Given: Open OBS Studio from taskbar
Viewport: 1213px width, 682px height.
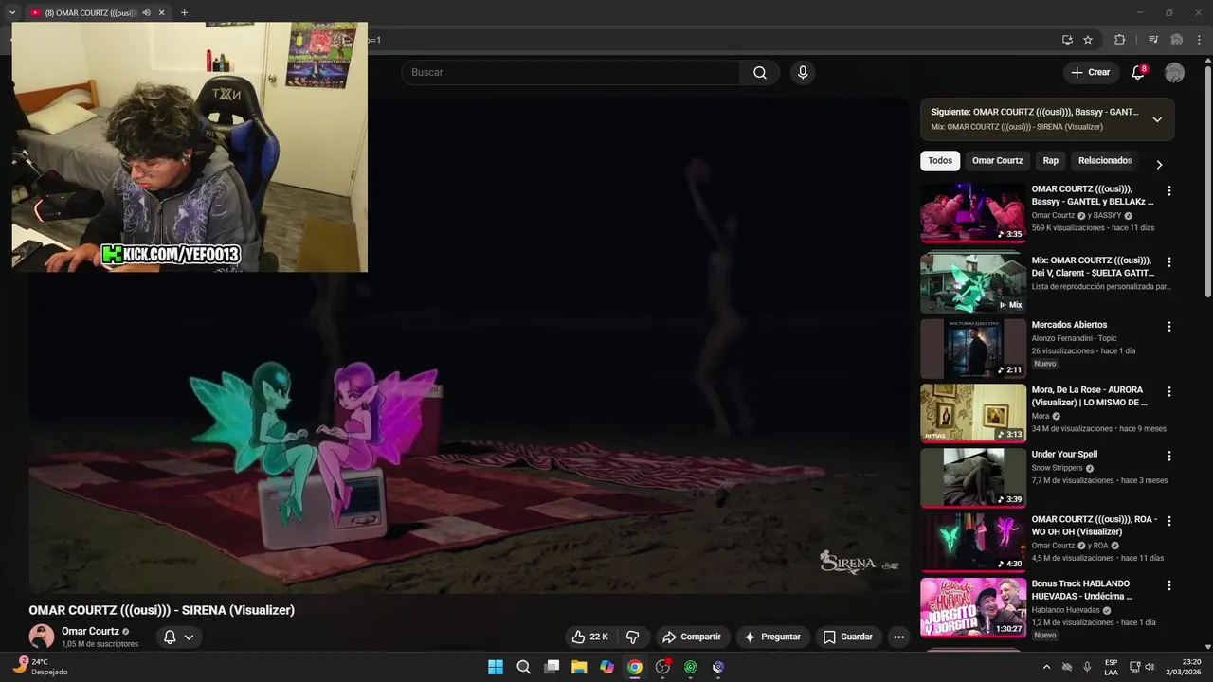Looking at the screenshot, I should pos(662,667).
